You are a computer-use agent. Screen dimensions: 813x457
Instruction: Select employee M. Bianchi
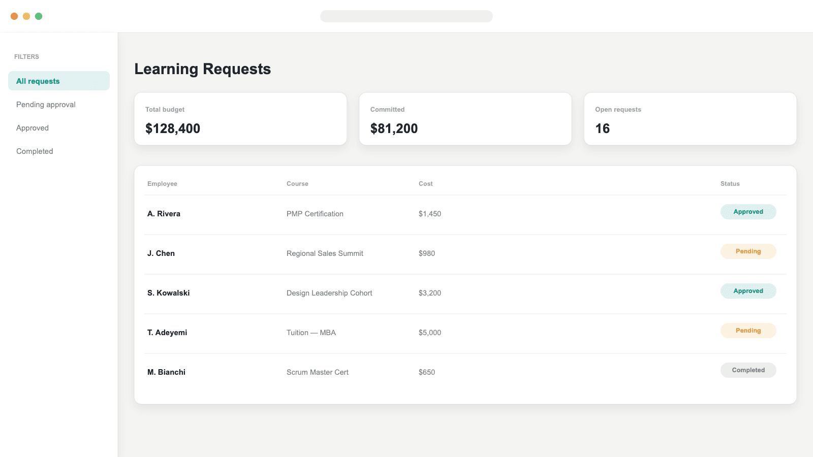pyautogui.click(x=166, y=372)
